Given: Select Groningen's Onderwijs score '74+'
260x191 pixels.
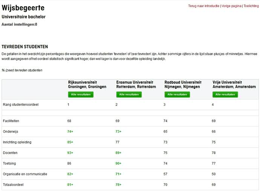Looking at the screenshot, I should pyautogui.click(x=70, y=131).
